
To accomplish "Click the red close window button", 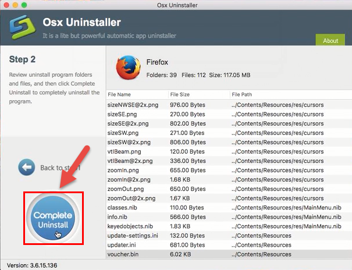I will click(7, 5).
